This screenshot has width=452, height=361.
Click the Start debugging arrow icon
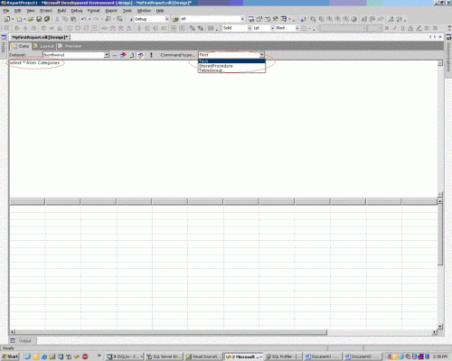point(131,19)
